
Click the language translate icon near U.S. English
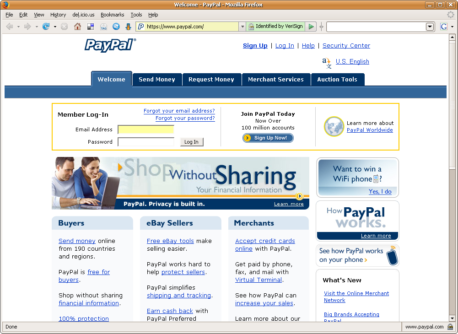(x=327, y=63)
